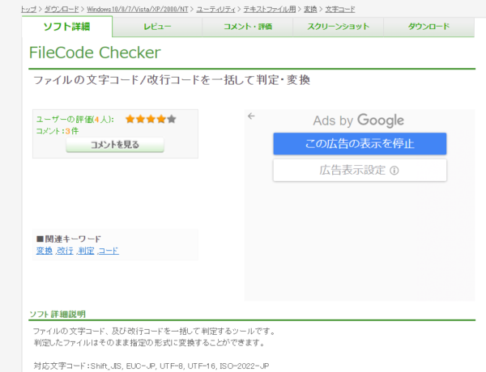
Task: Click the コメント:3件 text
Action: (x=58, y=131)
